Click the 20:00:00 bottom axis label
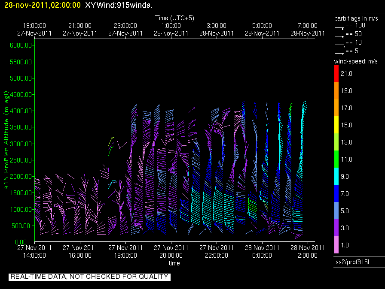 point(171,256)
